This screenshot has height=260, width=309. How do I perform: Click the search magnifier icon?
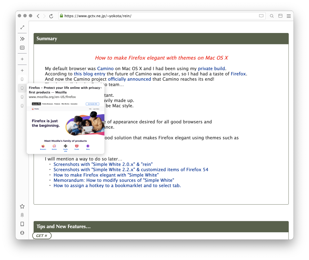(272, 16)
